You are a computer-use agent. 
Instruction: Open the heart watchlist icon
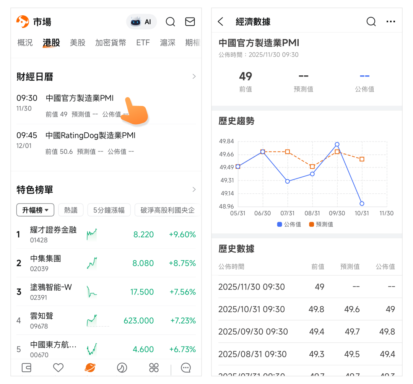pos(58,368)
